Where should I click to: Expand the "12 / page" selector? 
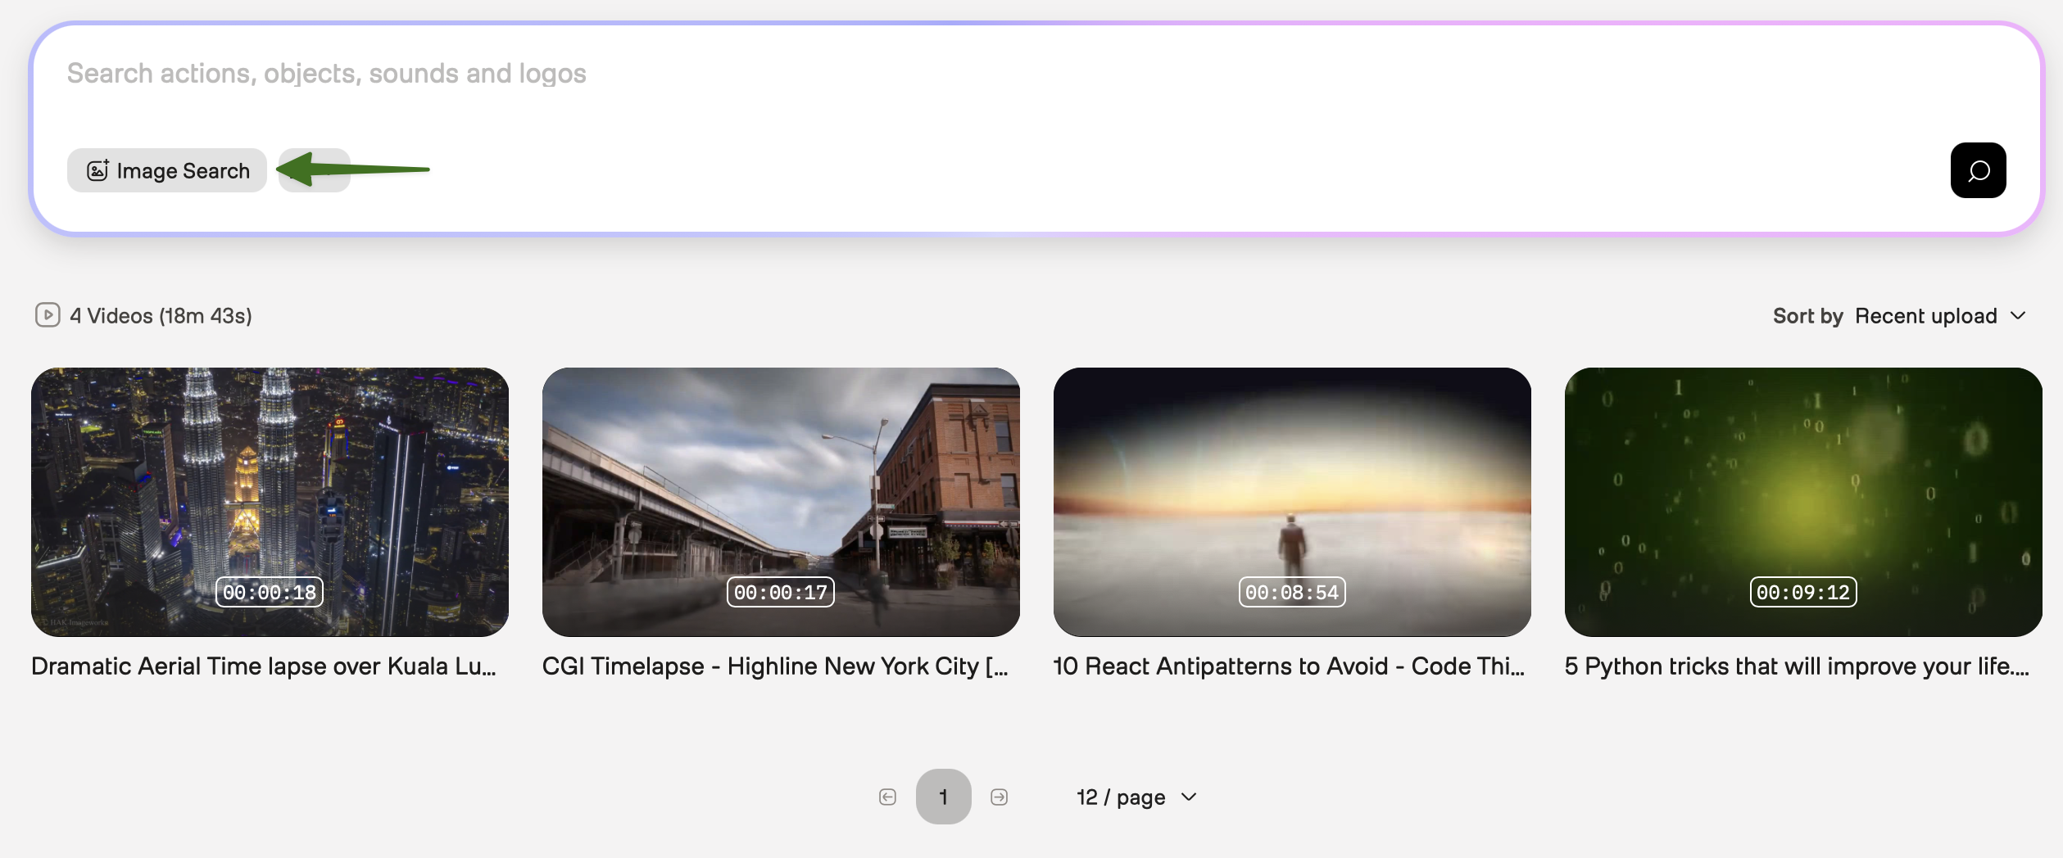point(1136,796)
